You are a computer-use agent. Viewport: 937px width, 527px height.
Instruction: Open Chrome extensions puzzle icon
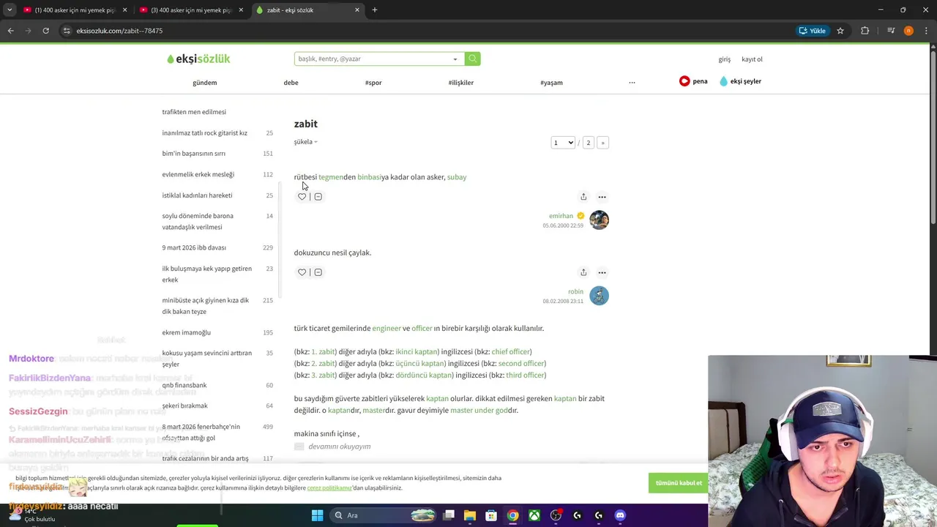pos(865,31)
